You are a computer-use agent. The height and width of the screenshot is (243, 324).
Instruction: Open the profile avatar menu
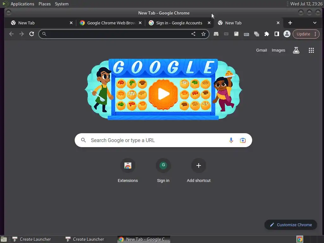point(287,34)
